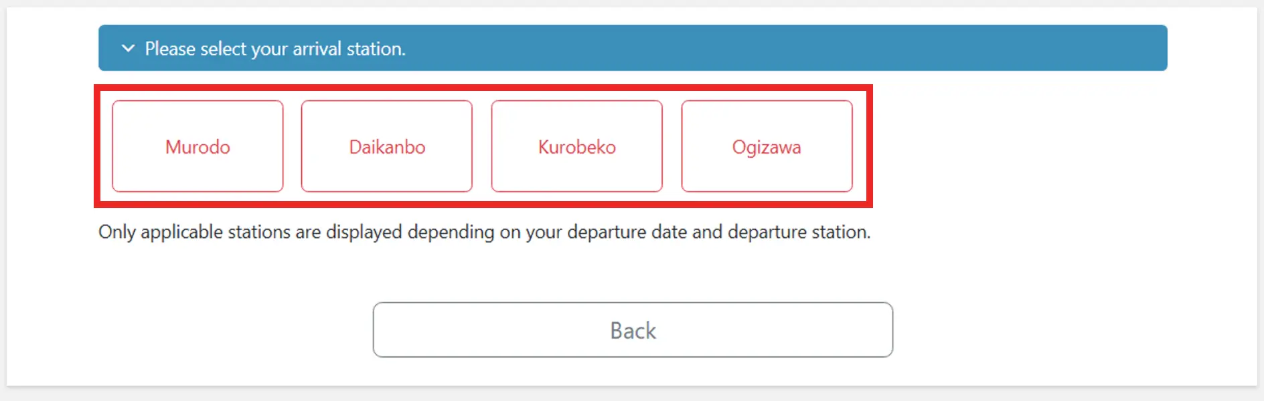Tap the red-outlined Murodo box

(x=197, y=146)
